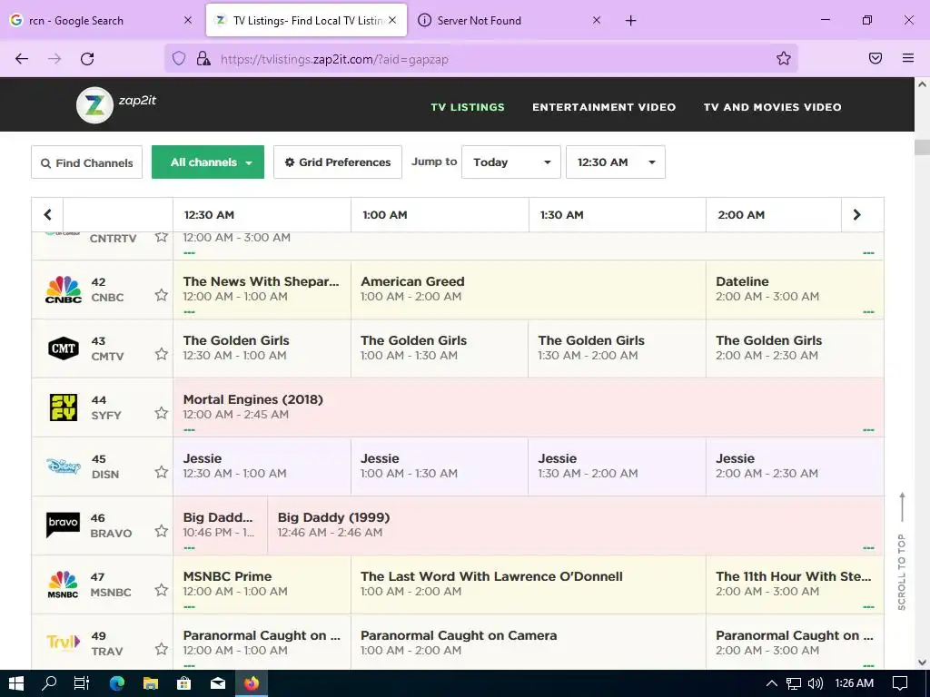The image size is (930, 697).
Task: Click the page vertical scrollbar thumb
Action: pyautogui.click(x=922, y=147)
